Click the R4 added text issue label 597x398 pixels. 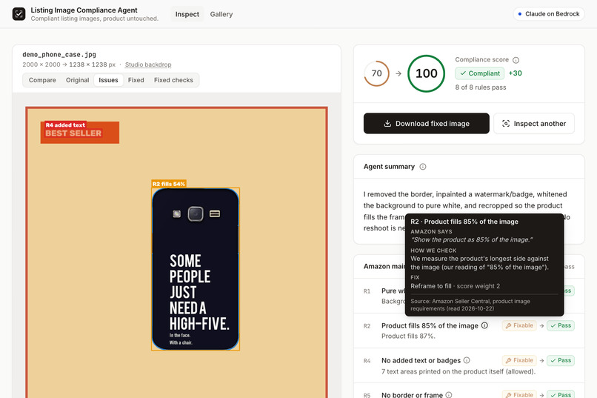(x=65, y=125)
